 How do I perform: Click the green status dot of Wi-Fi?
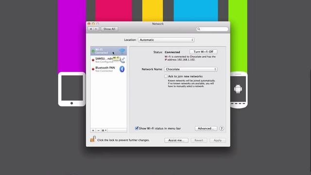coord(93,51)
